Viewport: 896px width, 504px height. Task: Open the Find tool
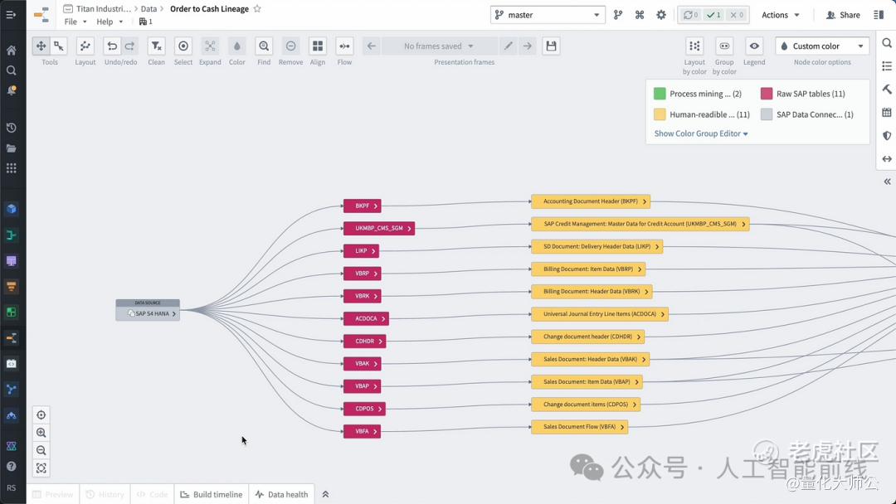tap(264, 46)
